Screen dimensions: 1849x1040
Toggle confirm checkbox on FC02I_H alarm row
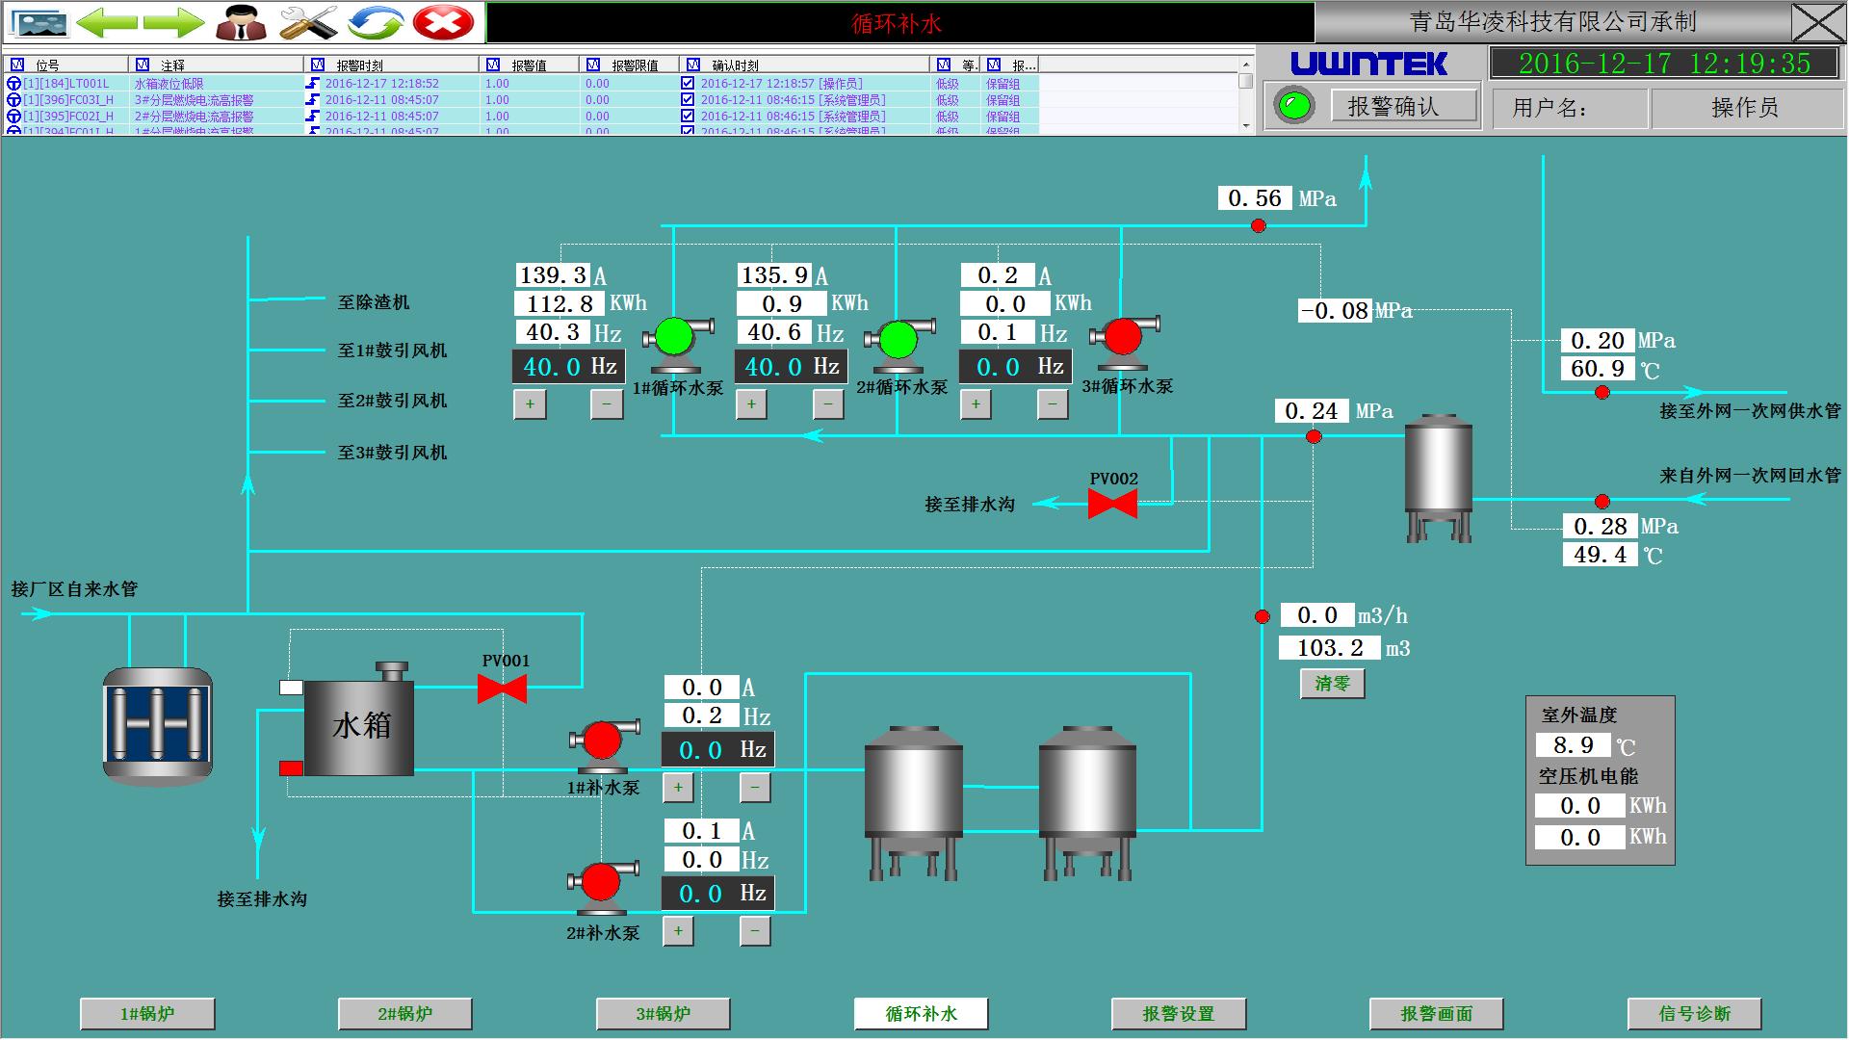click(688, 117)
